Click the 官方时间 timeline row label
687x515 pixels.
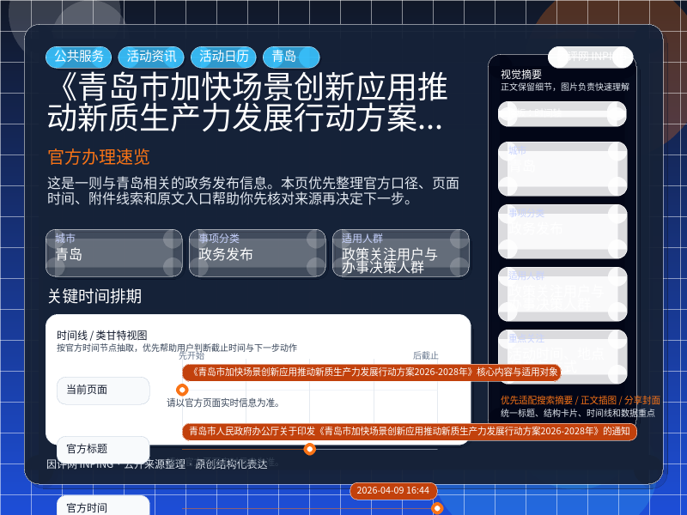click(103, 507)
